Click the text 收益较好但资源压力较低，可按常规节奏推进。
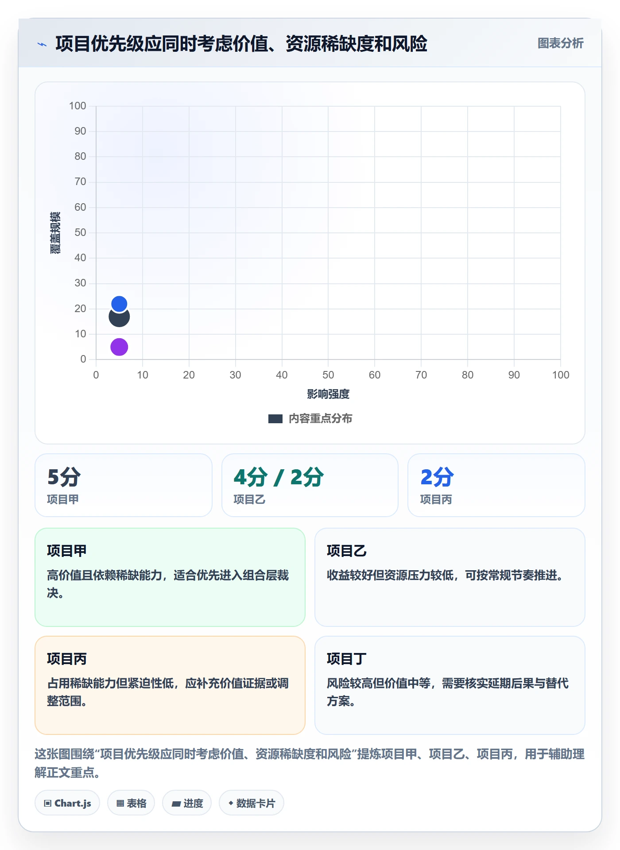This screenshot has height=850, width=620. point(446,575)
